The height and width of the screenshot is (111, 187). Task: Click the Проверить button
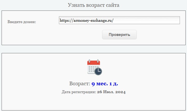pos(119,35)
